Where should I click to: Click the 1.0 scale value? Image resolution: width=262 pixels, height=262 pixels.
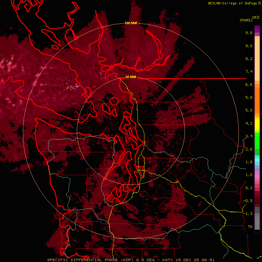[249, 175]
